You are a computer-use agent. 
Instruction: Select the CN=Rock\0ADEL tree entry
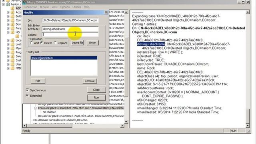click(81, 108)
